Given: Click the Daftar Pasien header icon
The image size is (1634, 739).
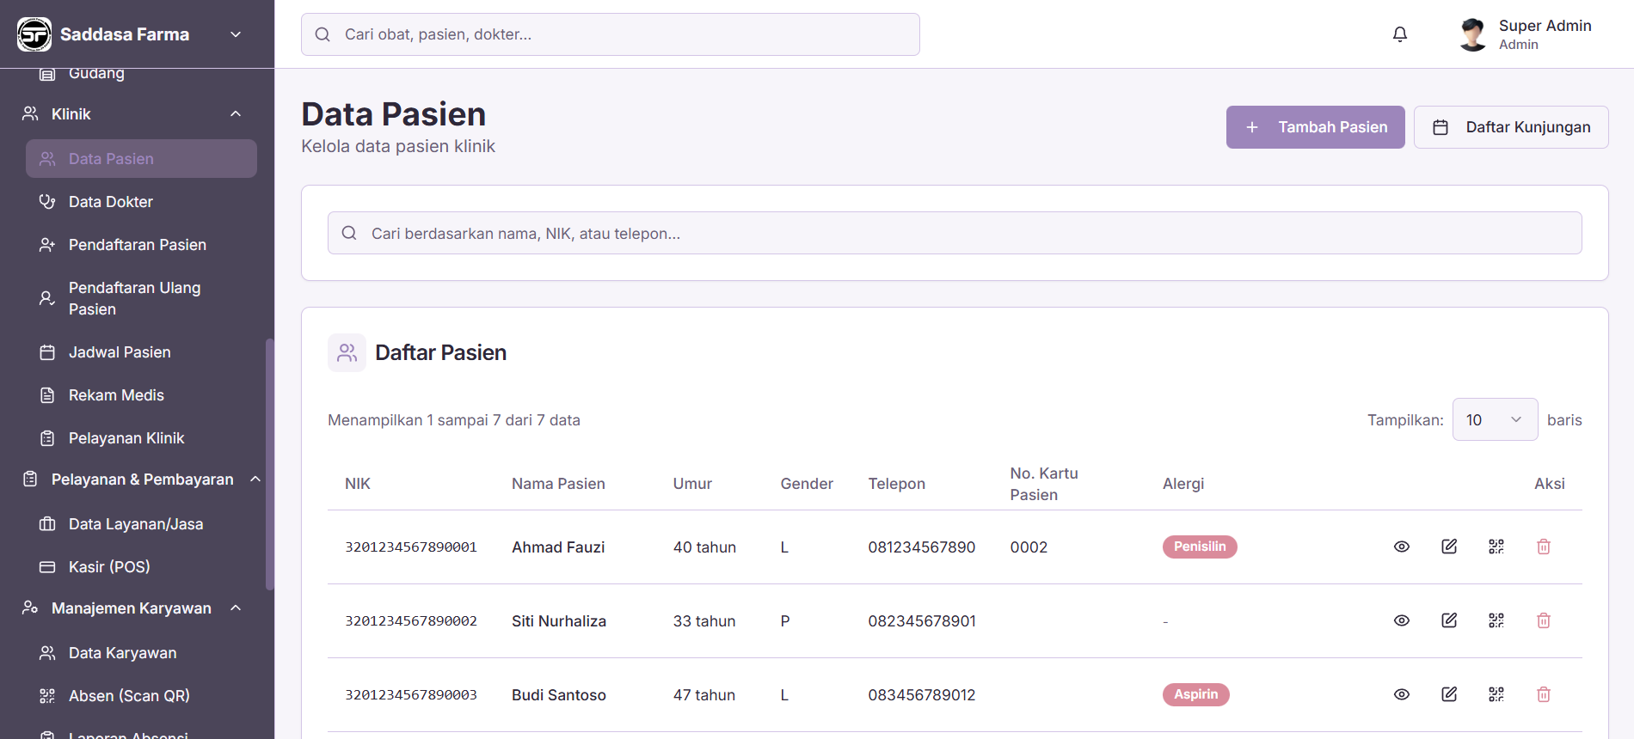Looking at the screenshot, I should pyautogui.click(x=347, y=352).
